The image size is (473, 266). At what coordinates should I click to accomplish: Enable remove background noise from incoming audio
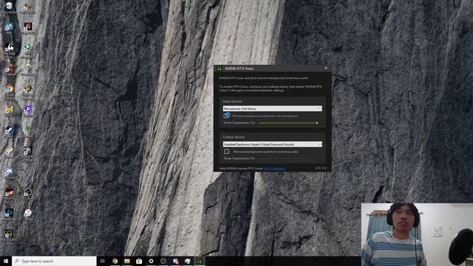[227, 151]
